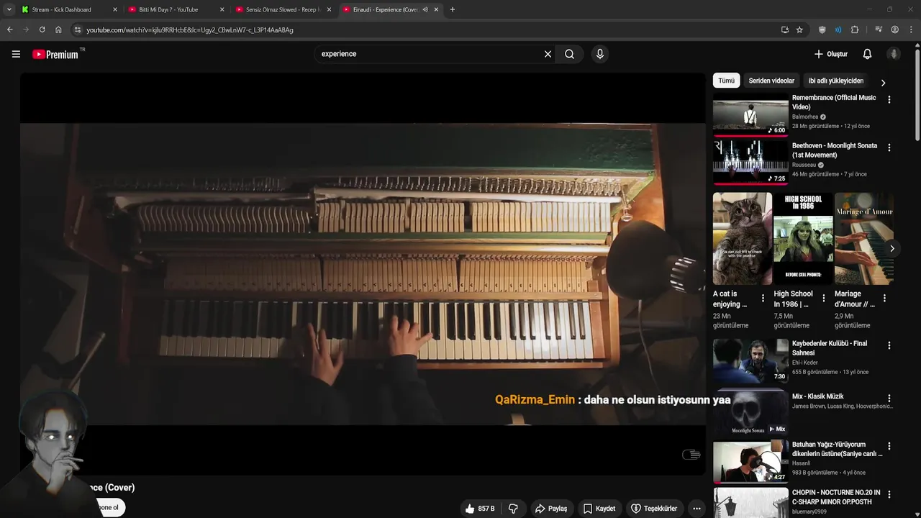
Task: Advance the Shorts shelf with the next arrow
Action: coord(892,248)
